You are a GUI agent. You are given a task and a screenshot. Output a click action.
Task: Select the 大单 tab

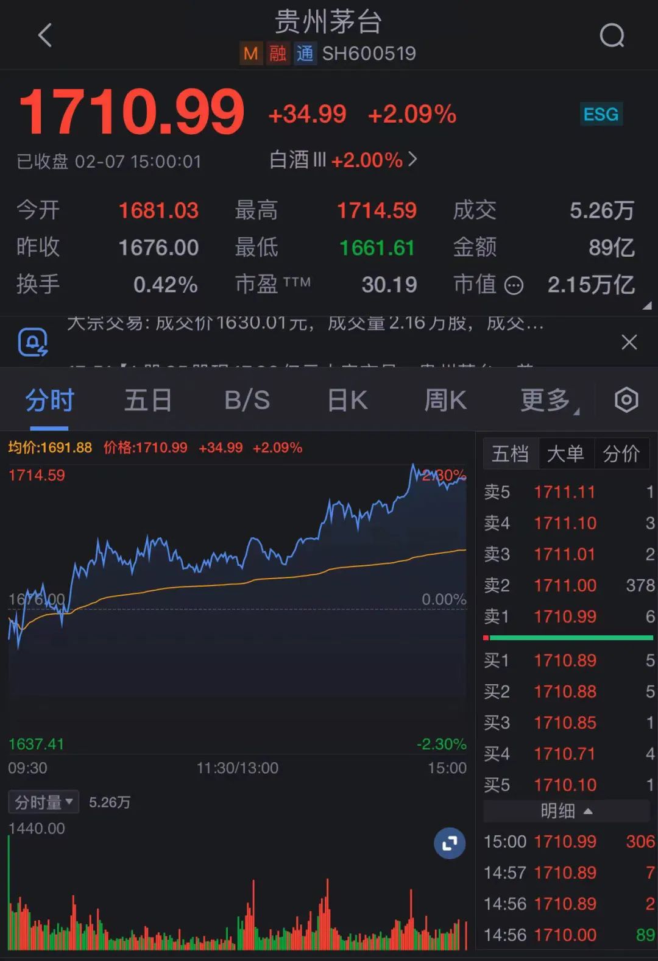tap(566, 454)
